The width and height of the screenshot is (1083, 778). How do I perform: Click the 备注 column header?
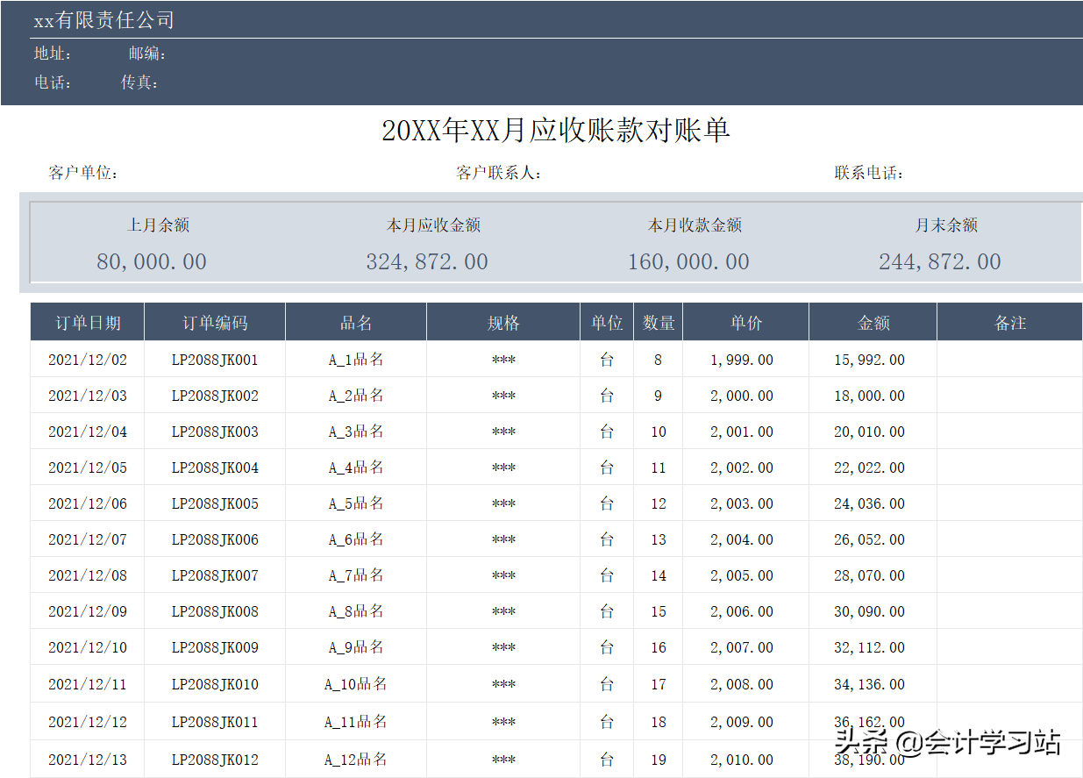click(x=1010, y=323)
